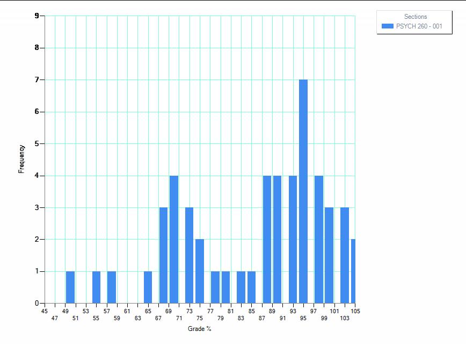This screenshot has height=346, width=466.
Task: Click the partially cut-off bar at grade 105
Action: click(353, 271)
